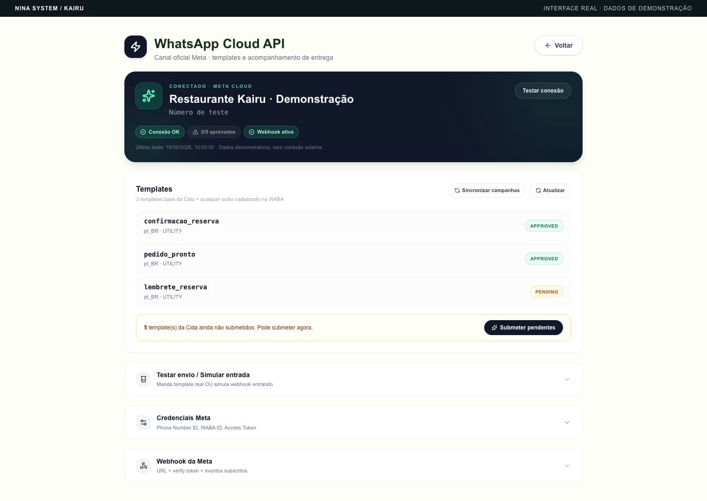Screen dimensions: 707x501
Task: Click the 3 templates base da Cida subtitle
Action: pos(210,199)
